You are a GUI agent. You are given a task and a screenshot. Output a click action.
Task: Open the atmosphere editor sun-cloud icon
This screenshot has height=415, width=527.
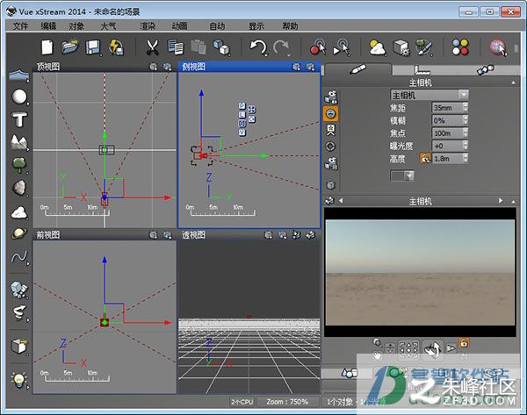tap(378, 47)
